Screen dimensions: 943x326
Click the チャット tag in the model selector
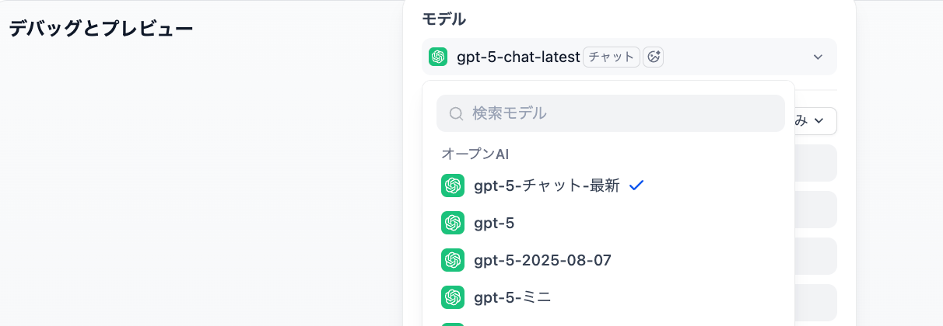tap(612, 57)
